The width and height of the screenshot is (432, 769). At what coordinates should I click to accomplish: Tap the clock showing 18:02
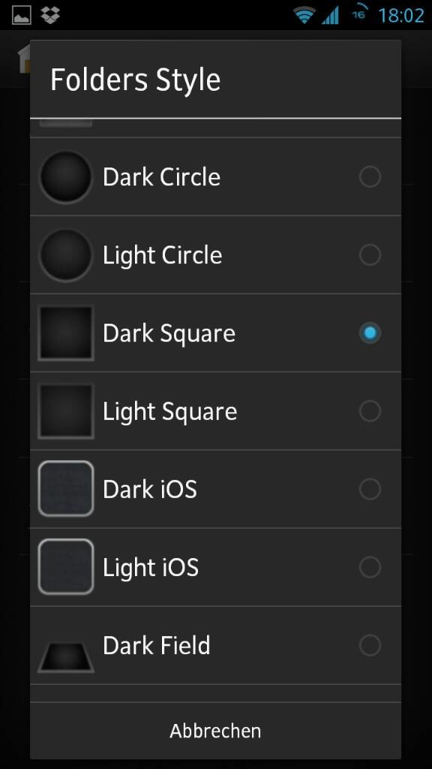click(401, 16)
